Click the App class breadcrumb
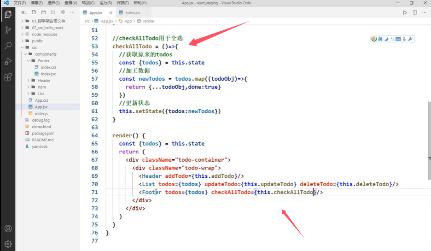The image size is (431, 251). point(128,21)
